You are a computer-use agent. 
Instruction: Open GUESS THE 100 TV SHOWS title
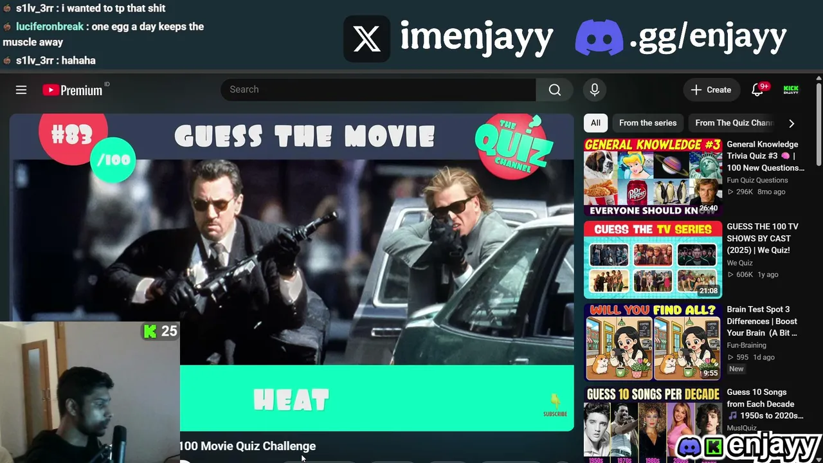[x=763, y=239]
